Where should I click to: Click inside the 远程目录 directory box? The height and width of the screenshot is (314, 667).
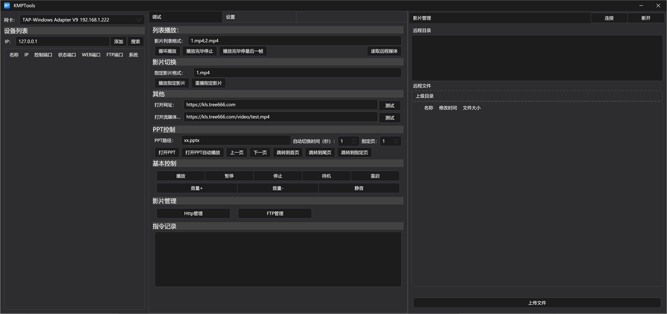click(x=537, y=58)
